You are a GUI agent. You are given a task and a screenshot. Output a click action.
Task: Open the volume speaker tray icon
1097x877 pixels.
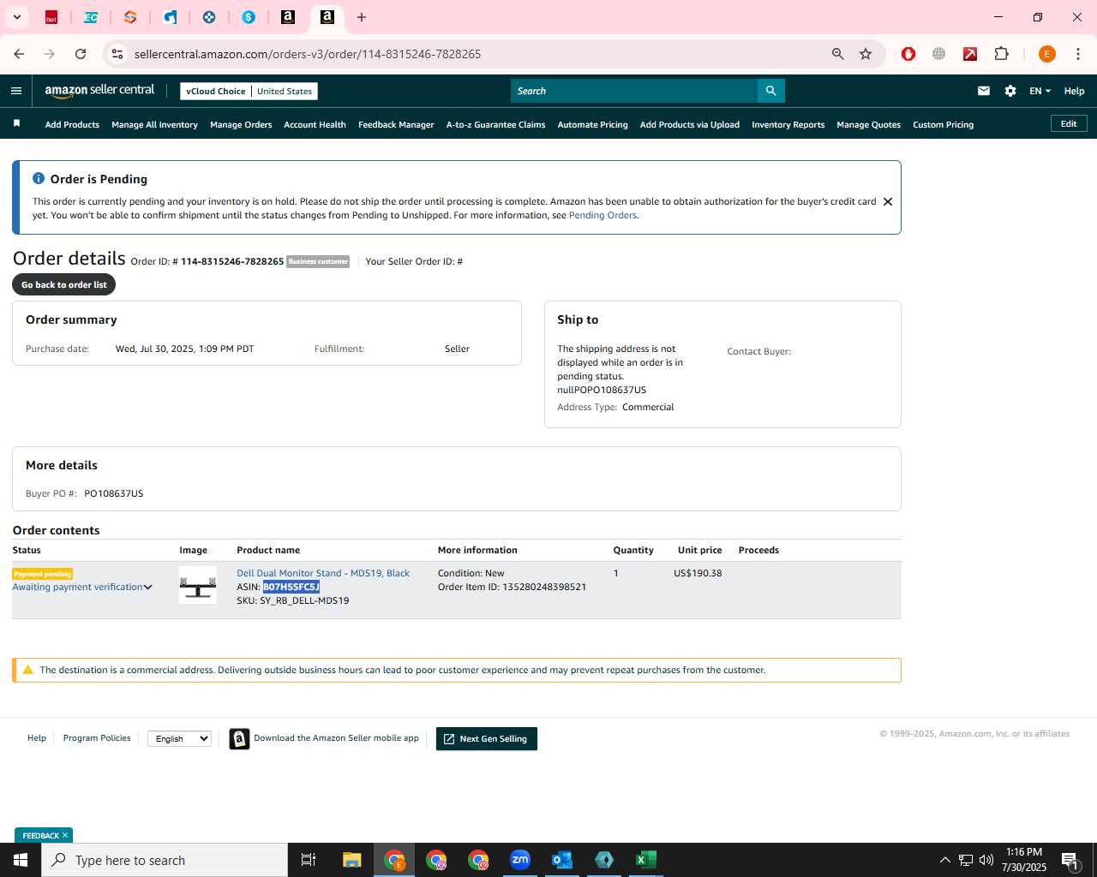point(986,860)
